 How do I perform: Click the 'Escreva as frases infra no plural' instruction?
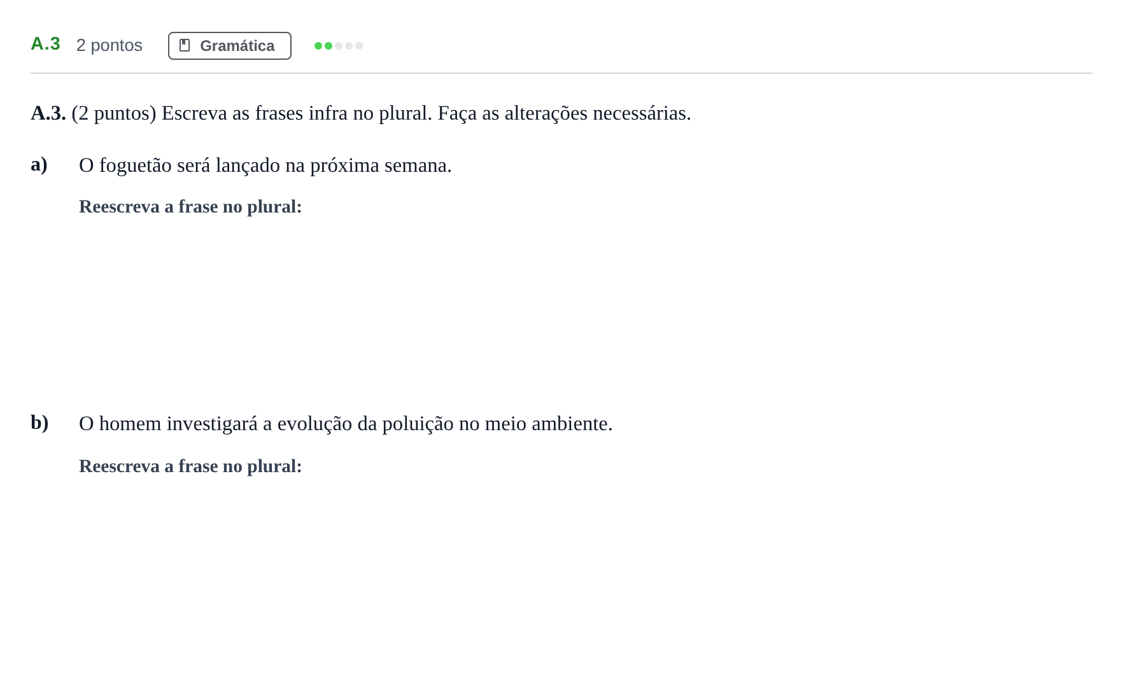(x=297, y=113)
